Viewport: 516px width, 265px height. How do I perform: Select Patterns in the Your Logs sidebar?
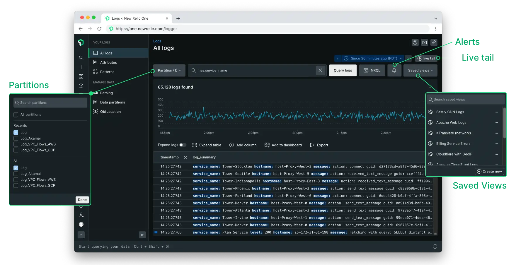tap(107, 71)
